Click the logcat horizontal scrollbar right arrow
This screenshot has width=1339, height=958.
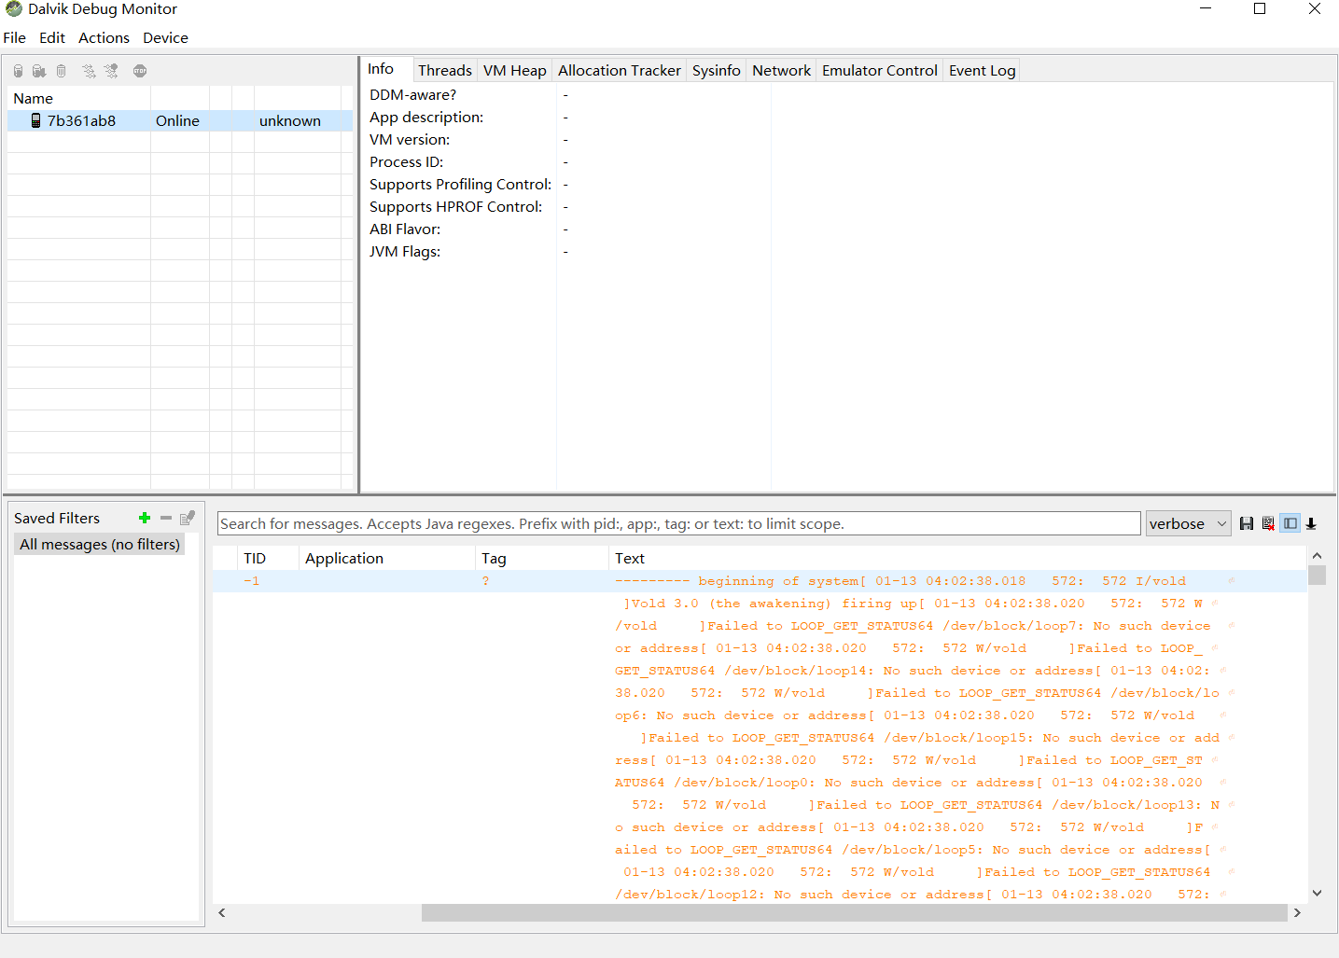[x=1297, y=912]
